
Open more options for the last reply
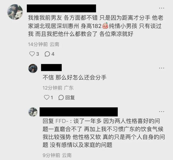(x=161, y=112)
